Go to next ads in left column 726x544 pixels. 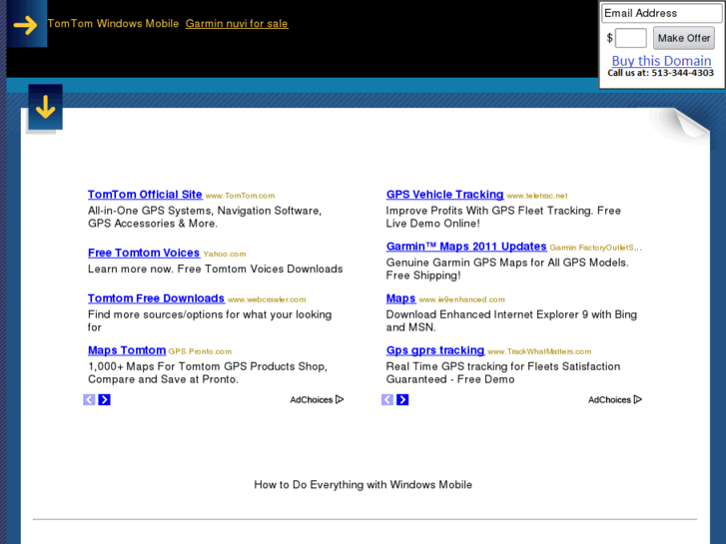click(x=105, y=399)
